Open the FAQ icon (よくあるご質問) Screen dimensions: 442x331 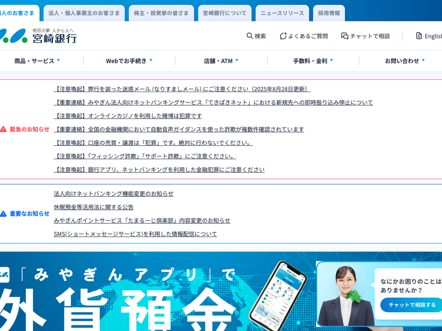coord(283,36)
